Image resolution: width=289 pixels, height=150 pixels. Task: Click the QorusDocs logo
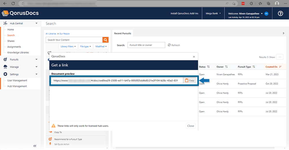coord(20,13)
